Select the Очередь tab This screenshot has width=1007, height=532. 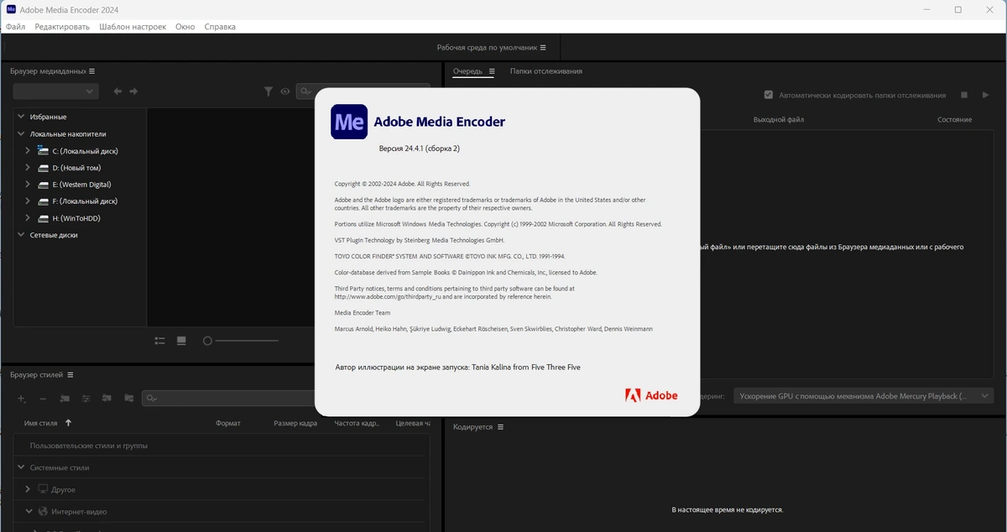point(467,71)
